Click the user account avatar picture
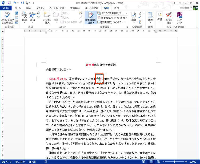The height and width of the screenshot is (164, 200). tap(195, 8)
